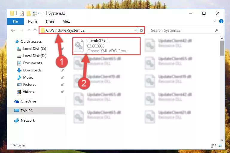Screen dimensions: 230x153
Task: Go up one folder level
Action: click(x=35, y=30)
